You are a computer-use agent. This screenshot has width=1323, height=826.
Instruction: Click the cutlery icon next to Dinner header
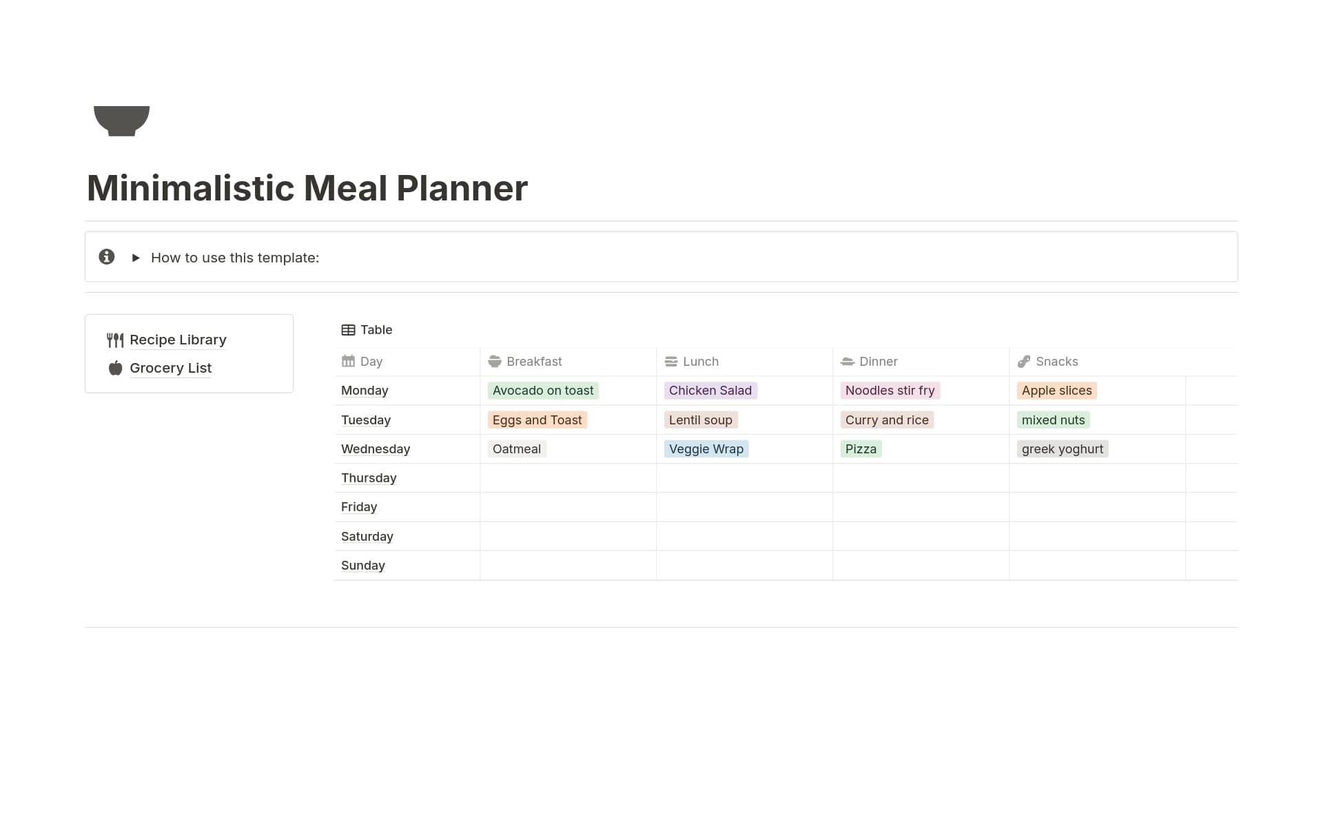pyautogui.click(x=848, y=361)
